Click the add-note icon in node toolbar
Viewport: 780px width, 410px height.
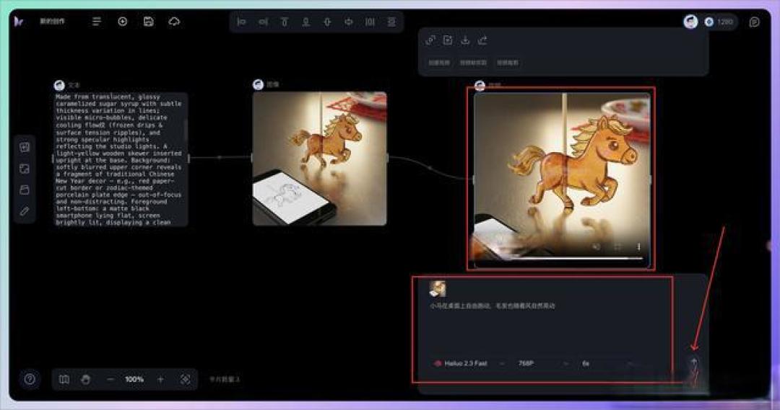pos(448,40)
